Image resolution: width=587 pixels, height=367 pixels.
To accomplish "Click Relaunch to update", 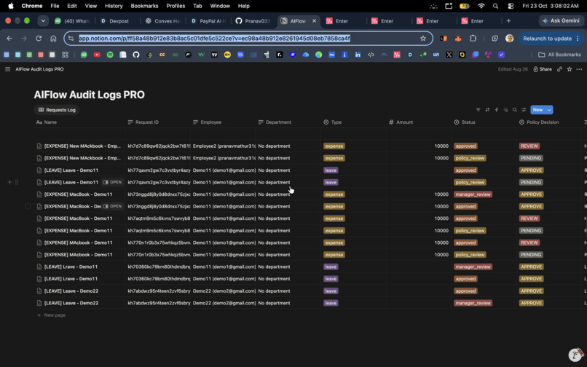I will click(547, 38).
